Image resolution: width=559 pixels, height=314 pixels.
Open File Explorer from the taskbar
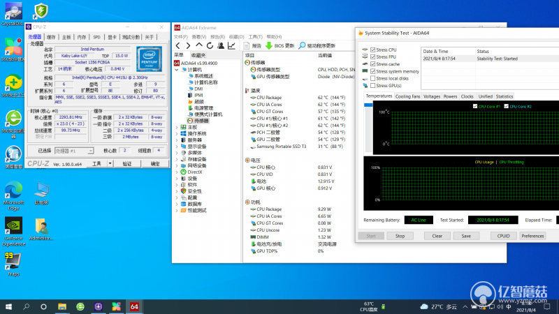[x=62, y=306]
